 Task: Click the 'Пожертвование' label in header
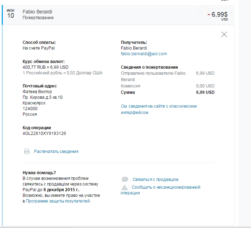(x=38, y=18)
